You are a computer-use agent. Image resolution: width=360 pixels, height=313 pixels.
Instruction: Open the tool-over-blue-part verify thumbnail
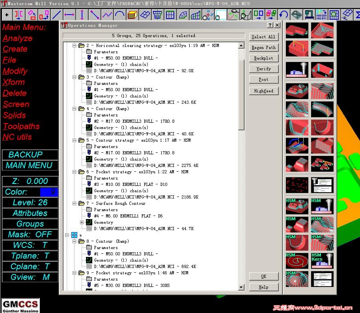297,70
